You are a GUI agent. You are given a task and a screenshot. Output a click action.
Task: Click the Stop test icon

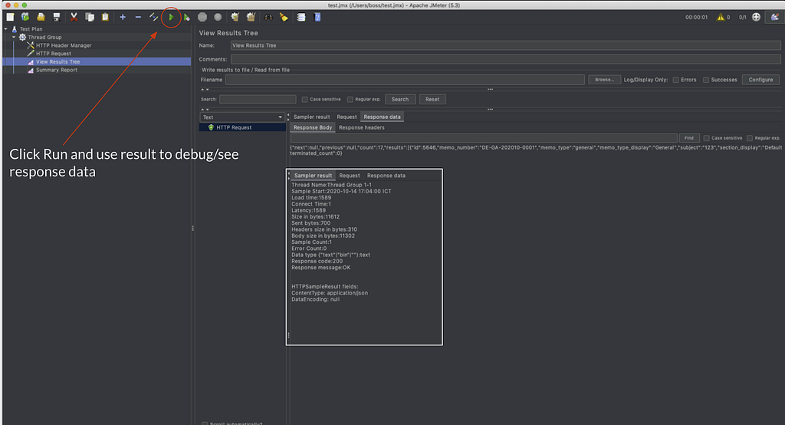click(202, 17)
